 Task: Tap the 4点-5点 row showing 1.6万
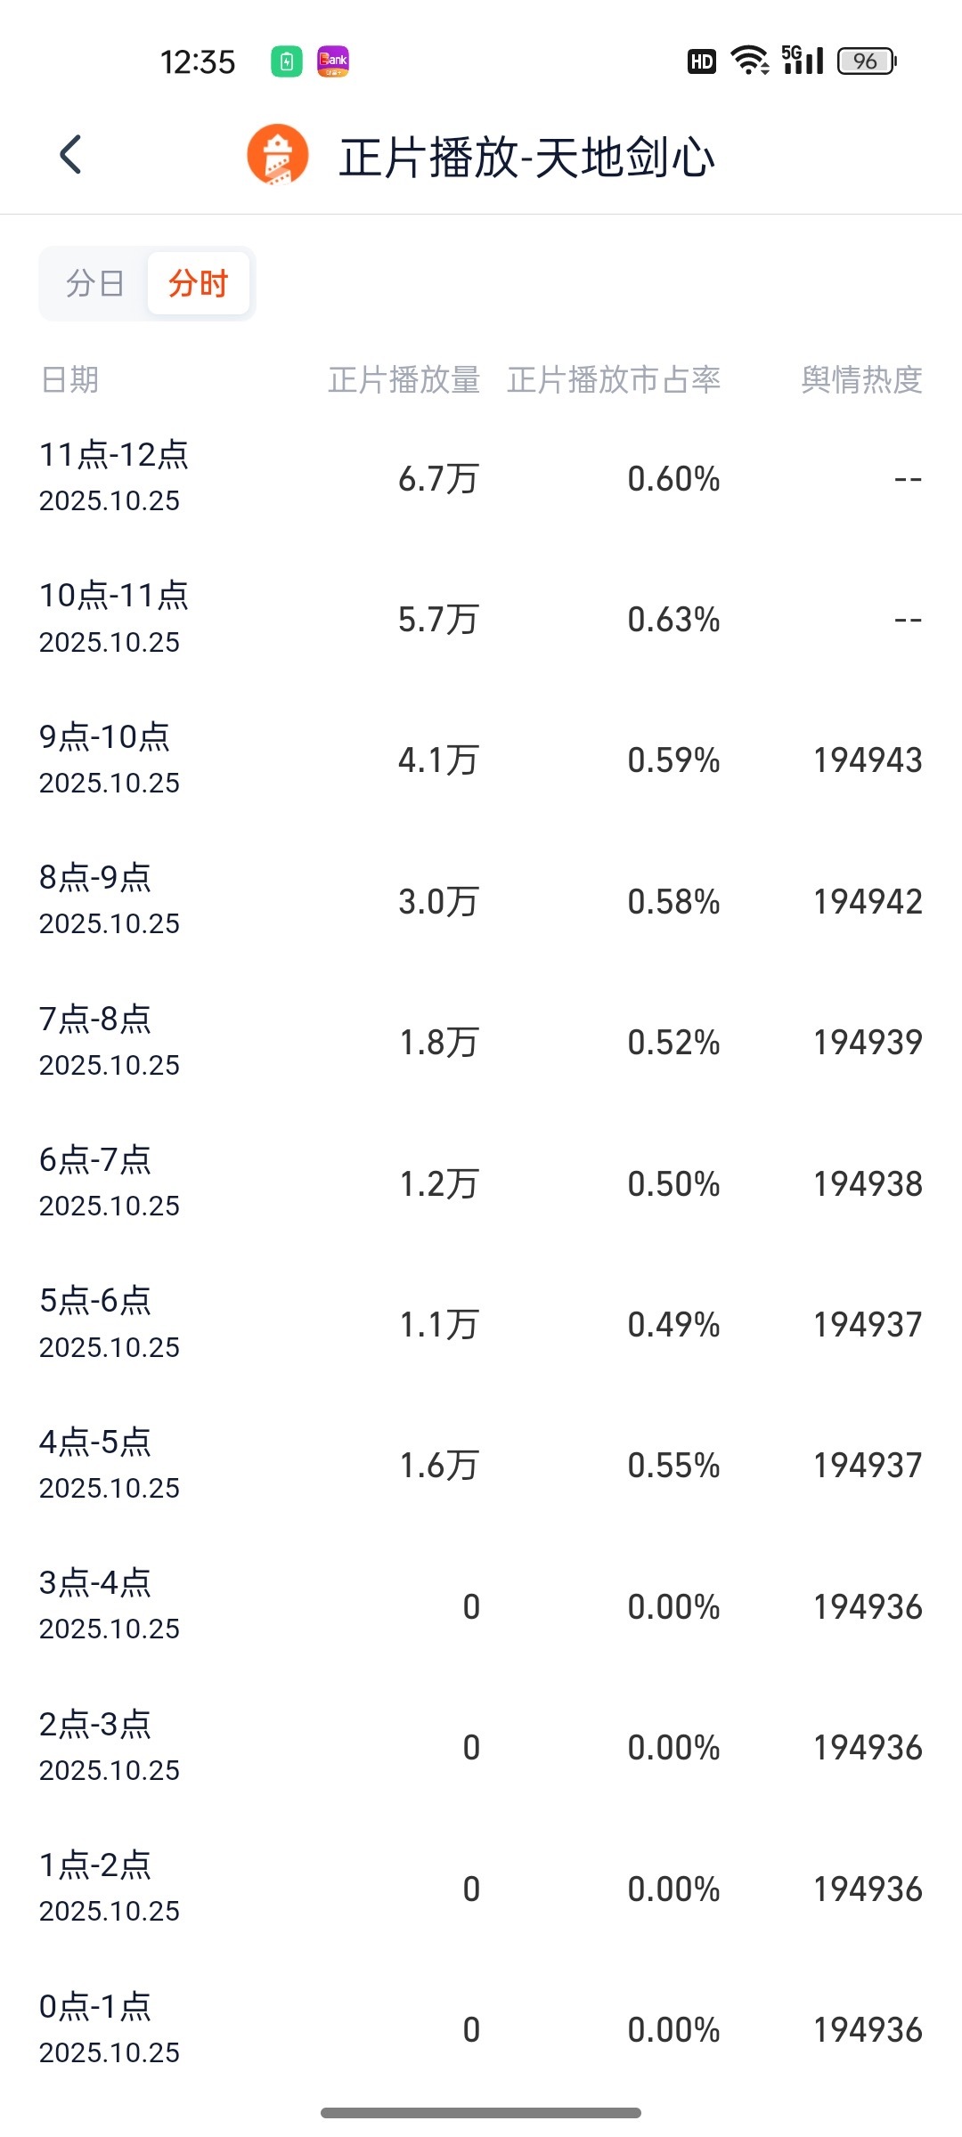coord(481,1465)
